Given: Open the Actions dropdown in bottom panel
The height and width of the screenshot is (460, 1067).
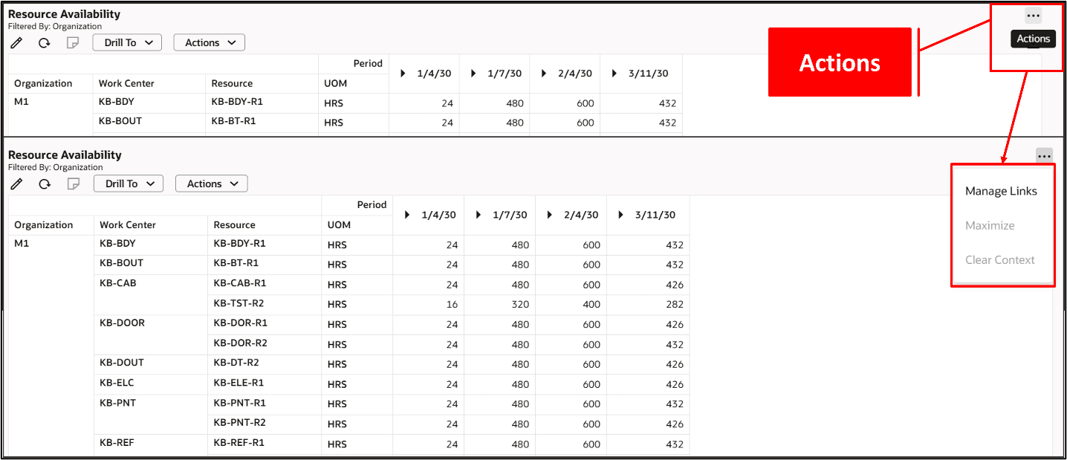Looking at the screenshot, I should coord(211,184).
